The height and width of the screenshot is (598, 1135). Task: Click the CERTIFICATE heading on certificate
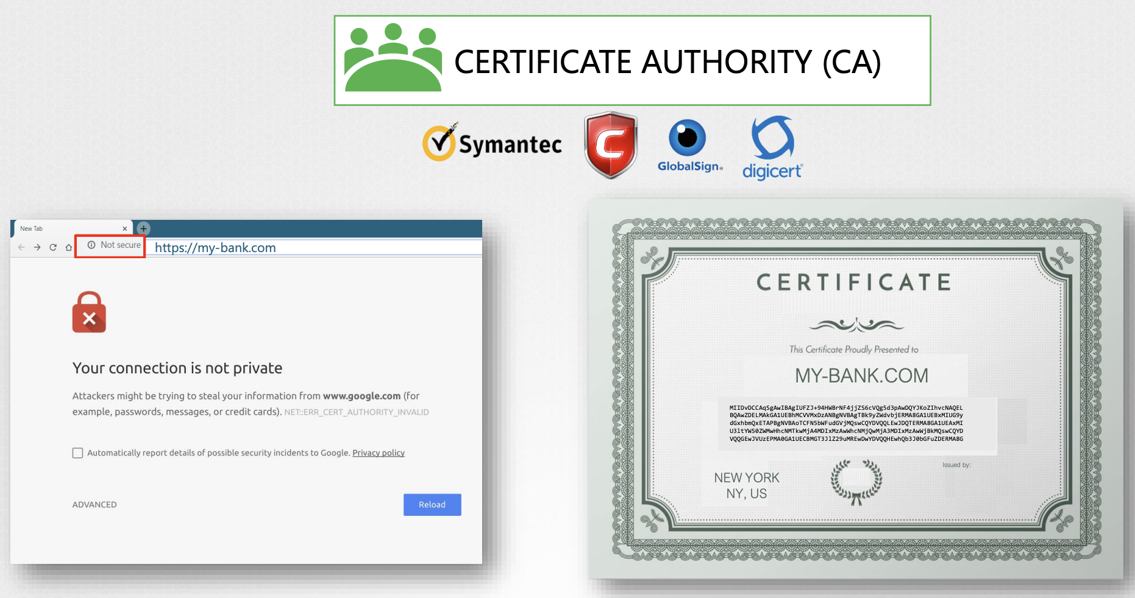click(854, 283)
